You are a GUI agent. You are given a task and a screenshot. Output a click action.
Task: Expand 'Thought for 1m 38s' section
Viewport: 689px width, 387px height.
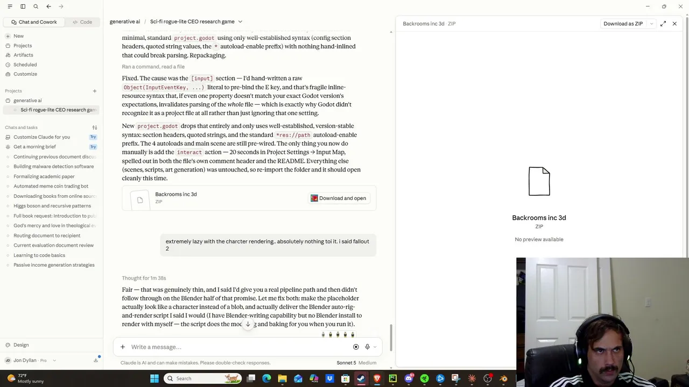(x=144, y=278)
